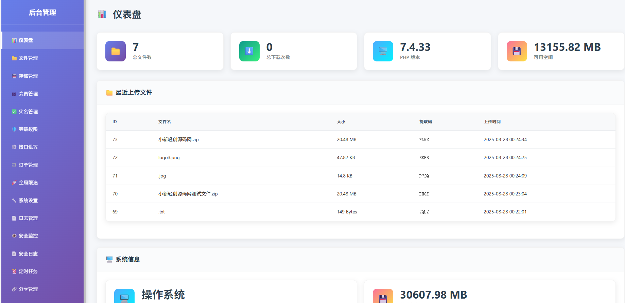Screen dimensions: 625x303
Task: Click the 提取码 column header
Action: (x=426, y=122)
